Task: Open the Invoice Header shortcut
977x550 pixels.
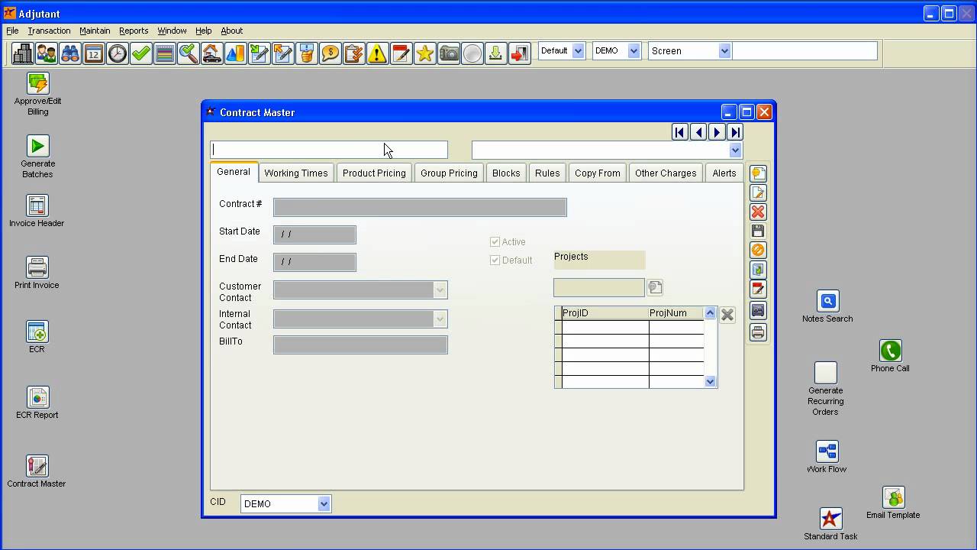Action: pos(37,212)
